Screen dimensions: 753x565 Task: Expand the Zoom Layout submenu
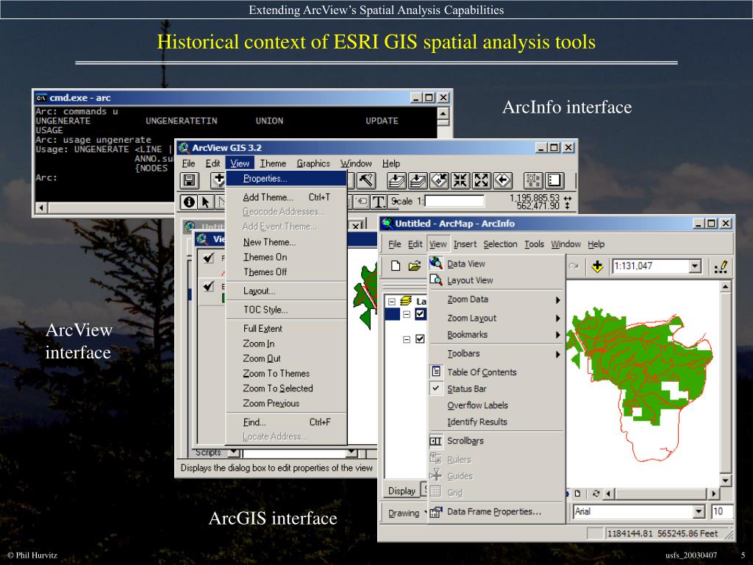496,318
